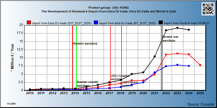Click the black World data point for 2022
217x108 pixels.
pyautogui.click(x=166, y=30)
